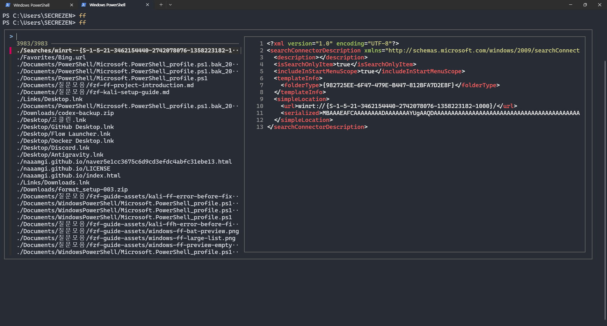Viewport: 607px width, 326px height.
Task: Choose Downloads/format_setup-003.zip entry
Action: point(72,190)
